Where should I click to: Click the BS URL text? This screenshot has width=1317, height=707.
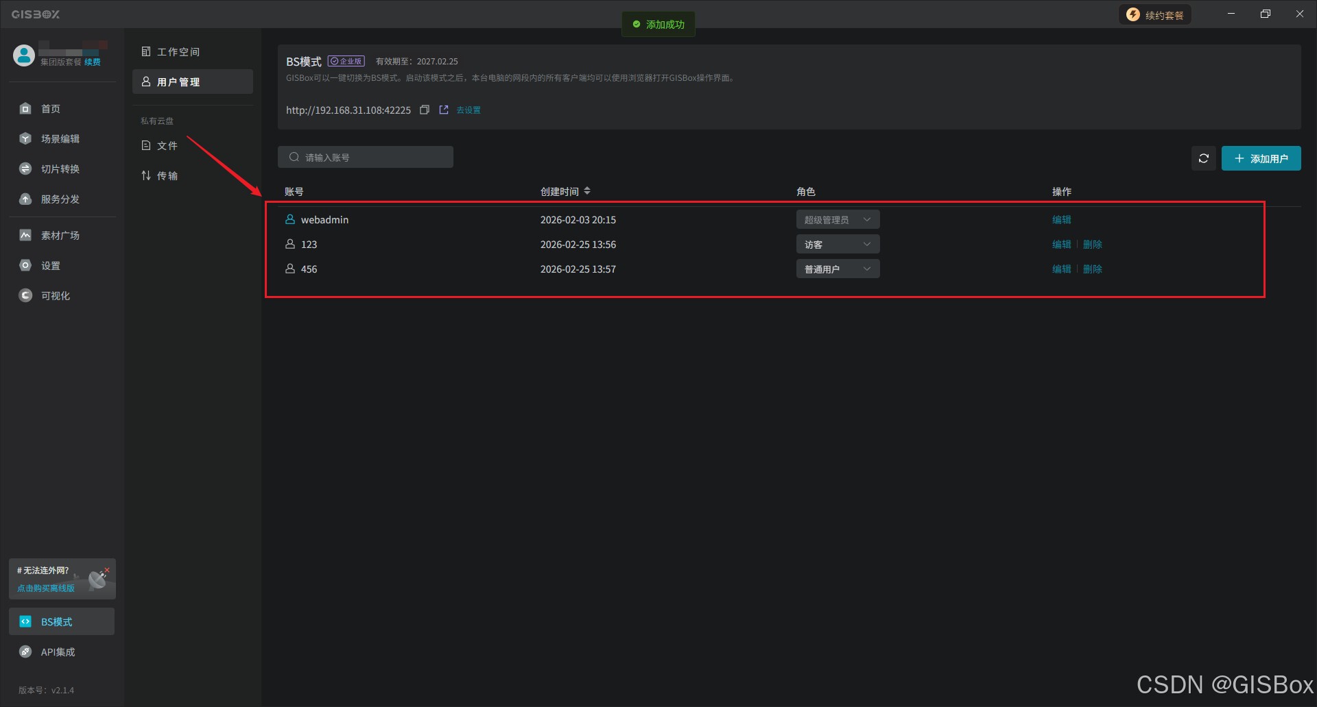[x=348, y=110]
